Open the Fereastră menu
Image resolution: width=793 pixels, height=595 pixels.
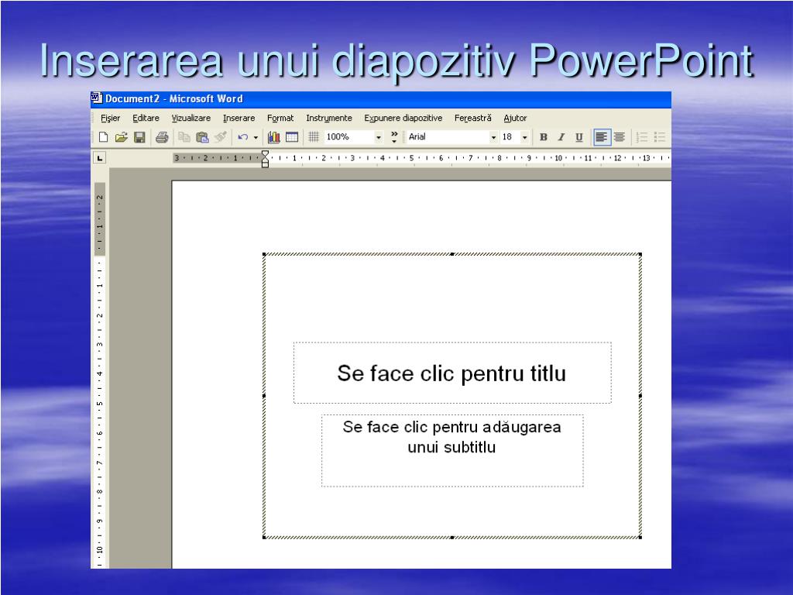coord(472,118)
